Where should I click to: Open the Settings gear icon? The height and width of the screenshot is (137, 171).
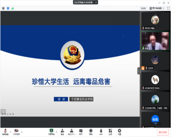tap(120, 132)
